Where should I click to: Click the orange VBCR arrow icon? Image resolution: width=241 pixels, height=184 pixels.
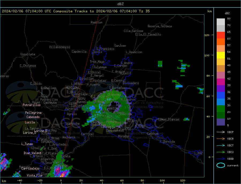tap(221, 139)
